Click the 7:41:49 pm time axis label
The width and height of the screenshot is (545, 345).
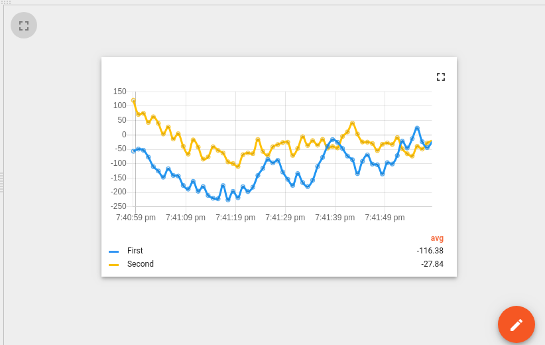pyautogui.click(x=385, y=218)
